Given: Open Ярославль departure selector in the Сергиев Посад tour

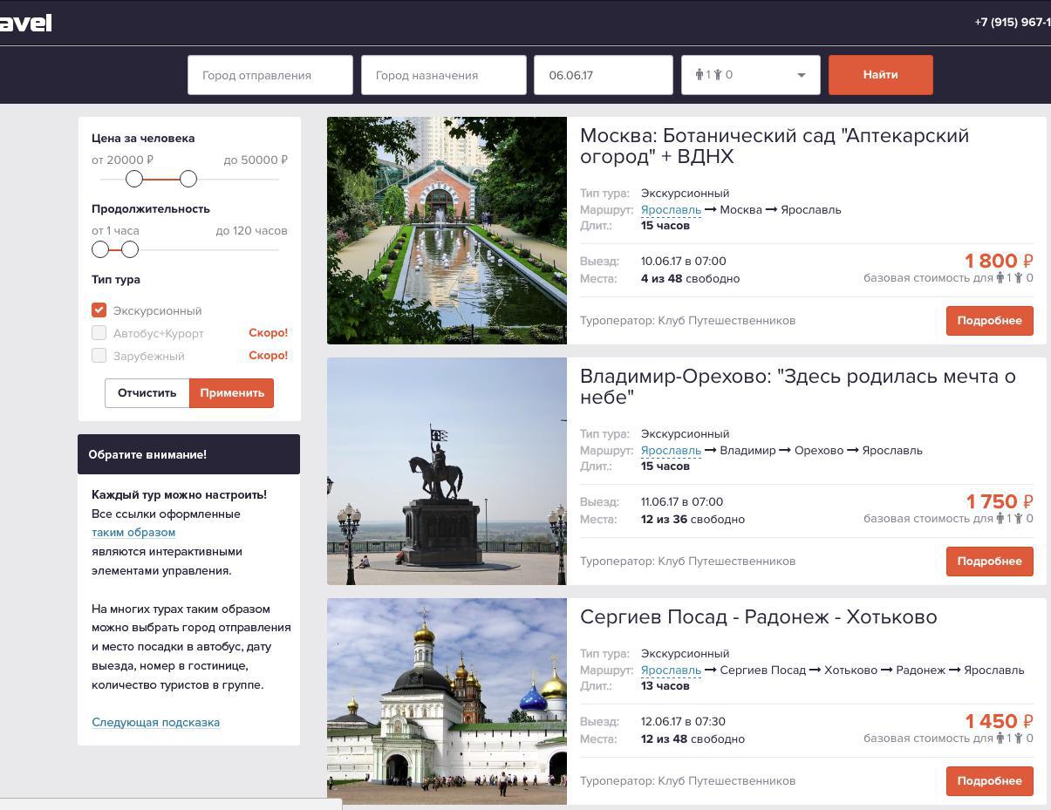Looking at the screenshot, I should click(x=671, y=670).
